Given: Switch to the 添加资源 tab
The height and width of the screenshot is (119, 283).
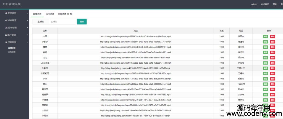Looking at the screenshot, I should [50, 14].
